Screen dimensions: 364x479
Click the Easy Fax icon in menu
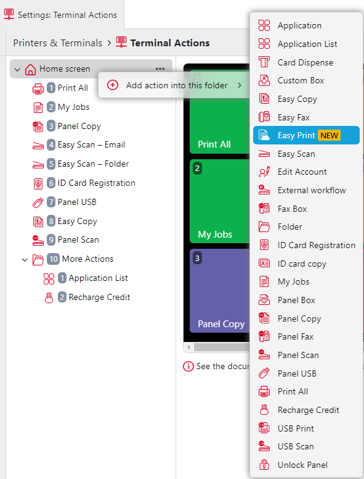(x=264, y=117)
